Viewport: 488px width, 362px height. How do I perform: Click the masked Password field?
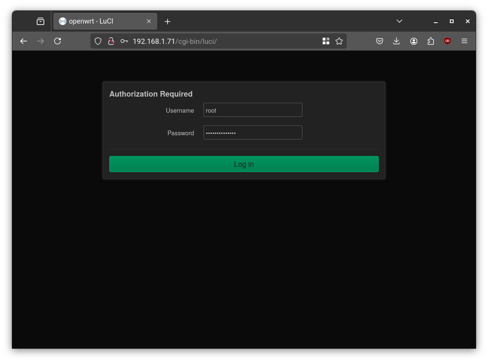pyautogui.click(x=252, y=132)
